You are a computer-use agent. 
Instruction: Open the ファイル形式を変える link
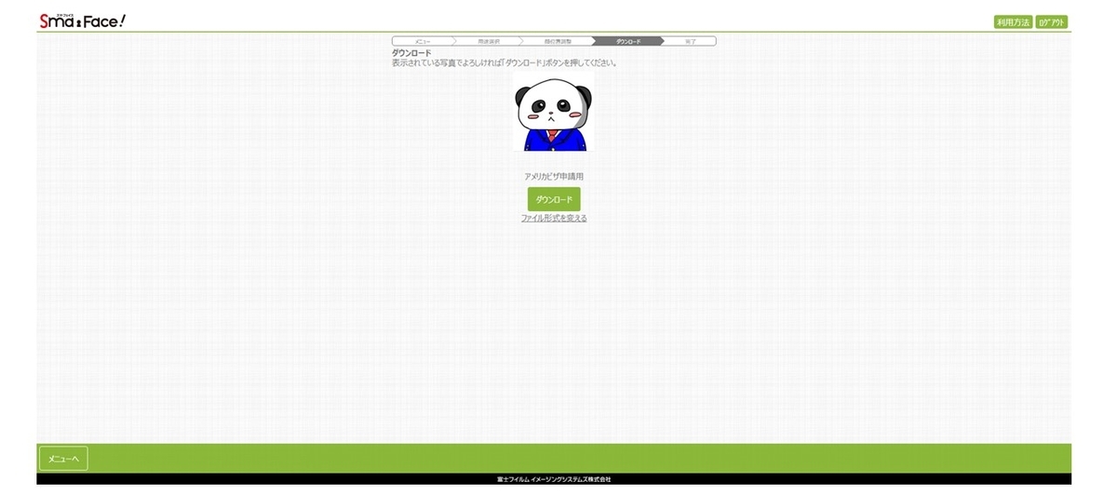click(554, 219)
